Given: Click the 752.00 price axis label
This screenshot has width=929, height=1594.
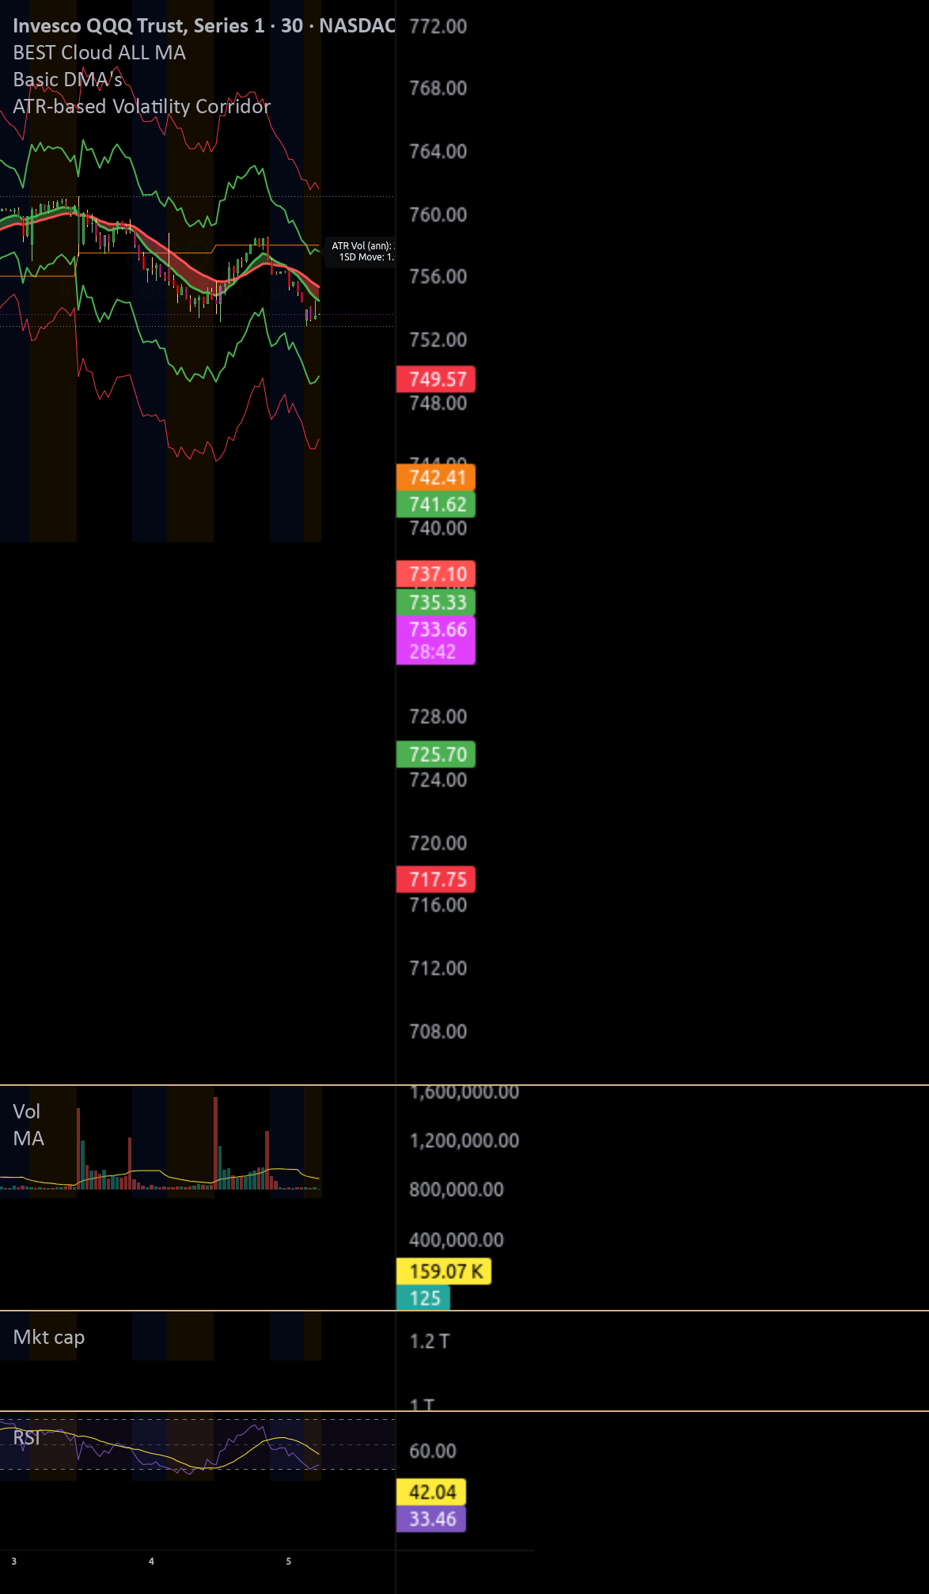Looking at the screenshot, I should pos(438,340).
